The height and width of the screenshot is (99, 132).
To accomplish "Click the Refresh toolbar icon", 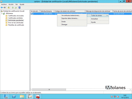I will 13,8.
